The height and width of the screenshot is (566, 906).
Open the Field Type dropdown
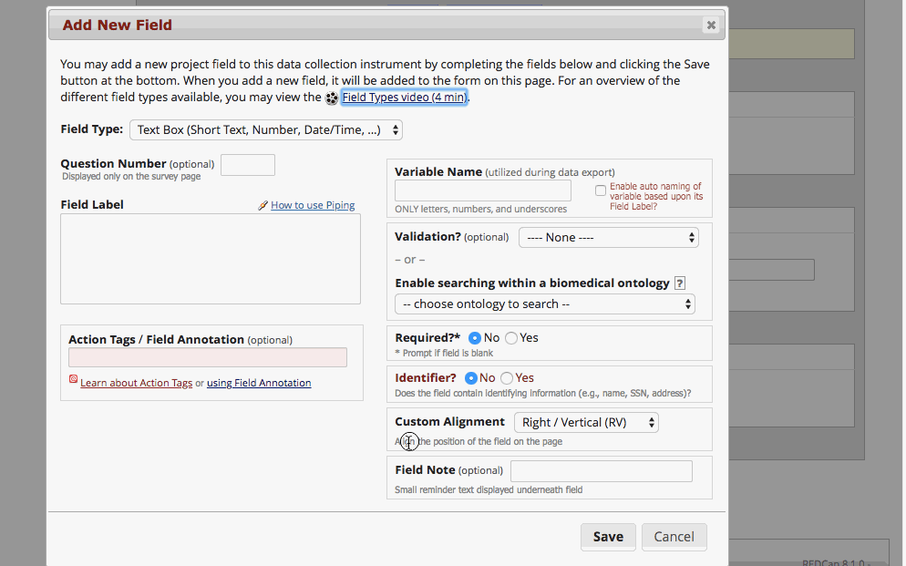tap(265, 129)
